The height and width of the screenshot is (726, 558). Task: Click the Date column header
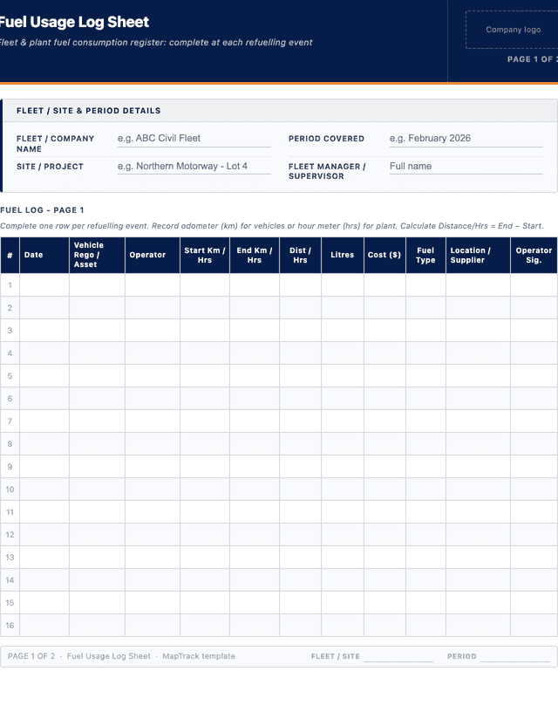pos(44,255)
